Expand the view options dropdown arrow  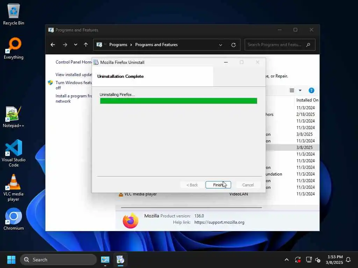point(300,90)
